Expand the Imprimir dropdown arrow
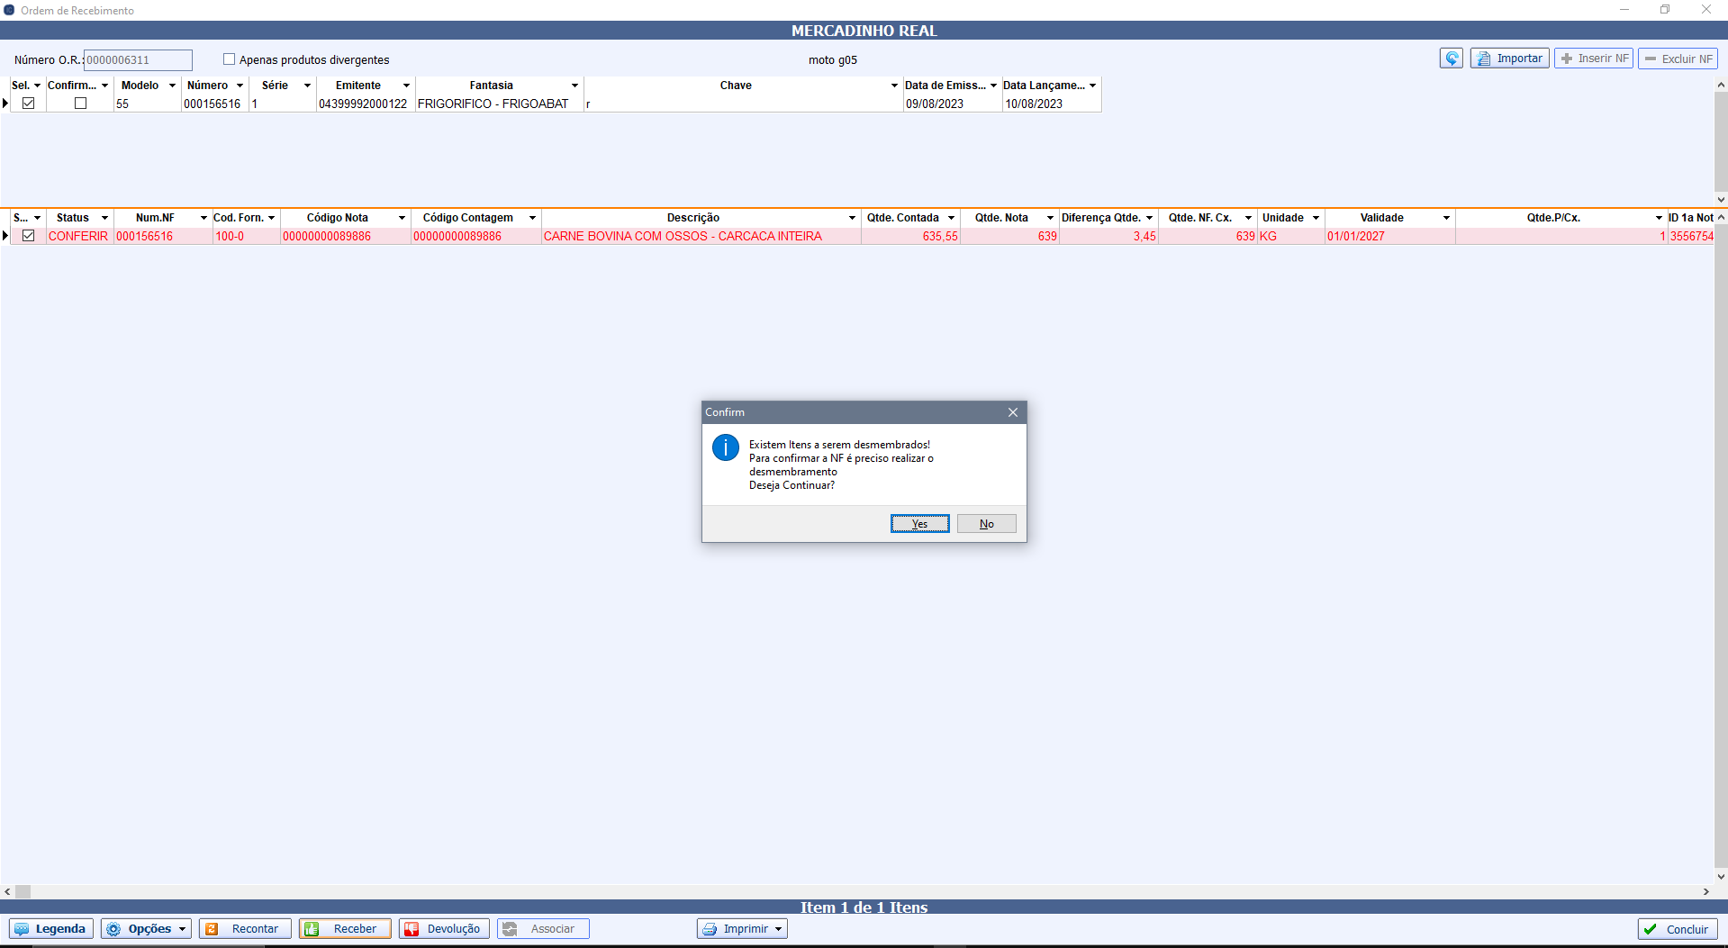 click(x=778, y=929)
